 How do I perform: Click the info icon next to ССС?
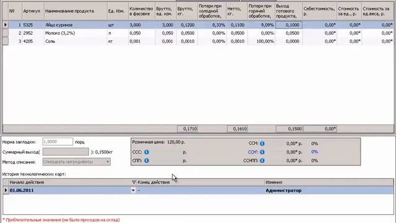[x=147, y=152]
